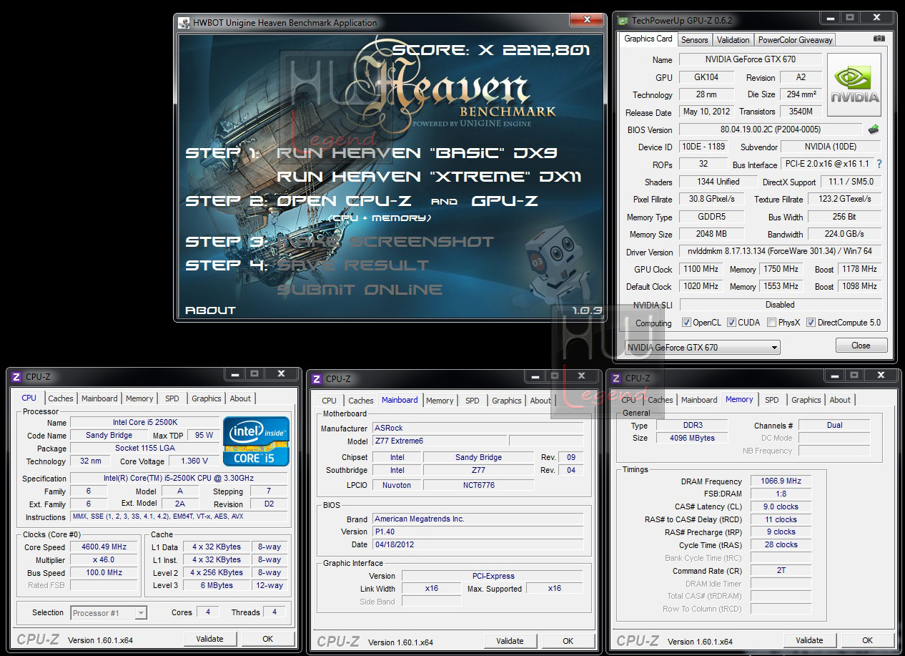This screenshot has height=656, width=905.
Task: Click the NVIDIA logo in GPU-Z
Action: 854,85
